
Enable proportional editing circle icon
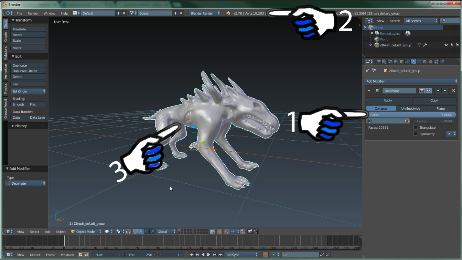click(220, 232)
